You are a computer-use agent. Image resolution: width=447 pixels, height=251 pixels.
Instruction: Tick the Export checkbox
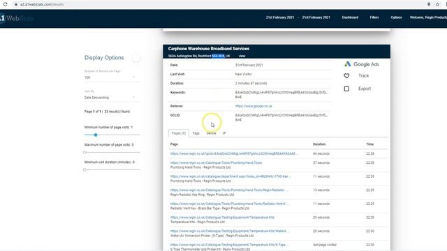(346, 89)
